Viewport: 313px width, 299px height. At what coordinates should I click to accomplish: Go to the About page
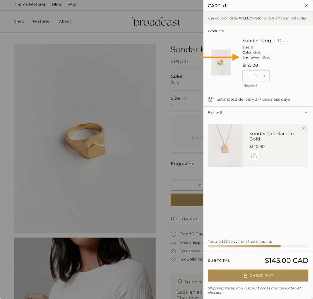tap(65, 21)
